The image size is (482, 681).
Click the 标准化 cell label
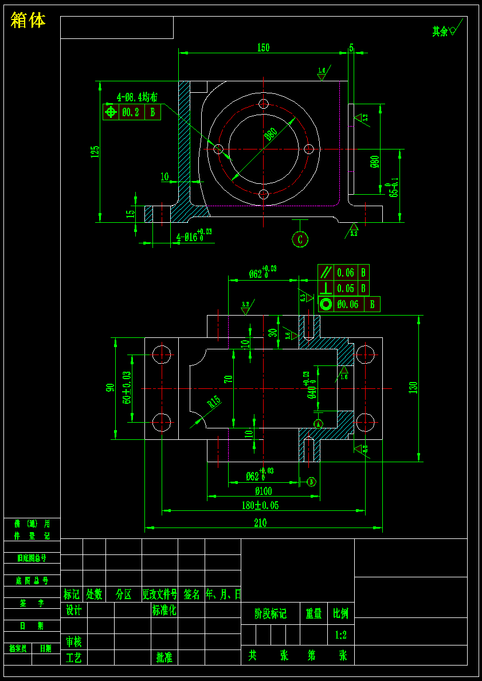click(164, 610)
